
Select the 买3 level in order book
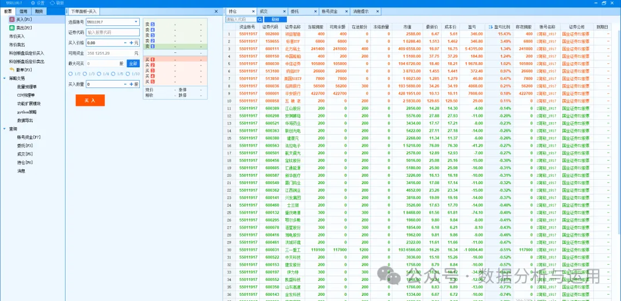175,71
